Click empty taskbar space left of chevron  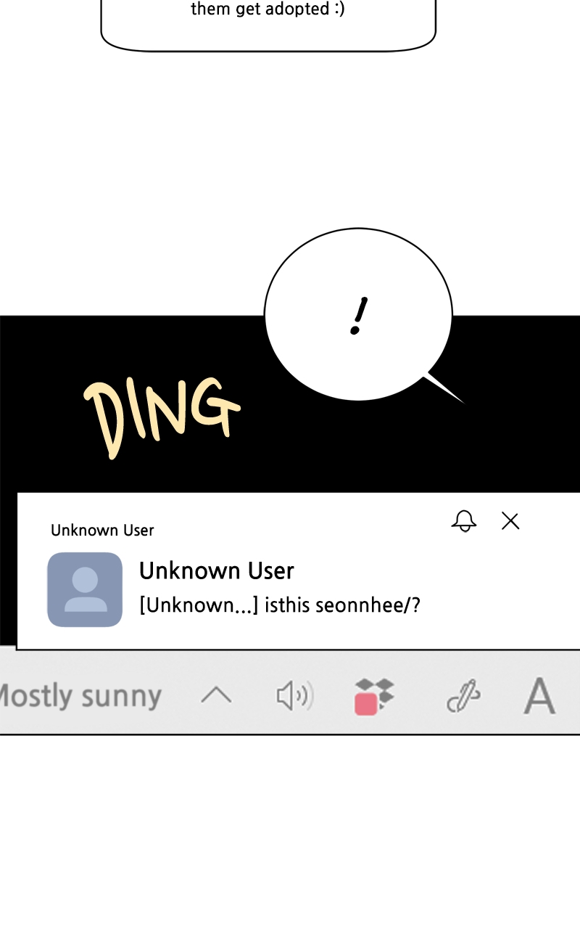pyautogui.click(x=180, y=696)
